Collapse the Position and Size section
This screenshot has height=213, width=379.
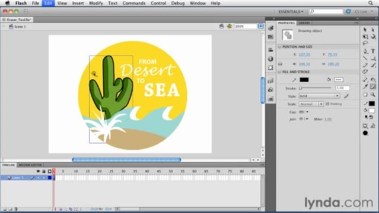click(280, 47)
